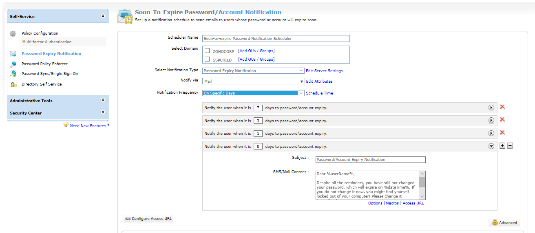Open the Notify via dropdown
Viewport: 535px width, 233px height.
click(253, 81)
